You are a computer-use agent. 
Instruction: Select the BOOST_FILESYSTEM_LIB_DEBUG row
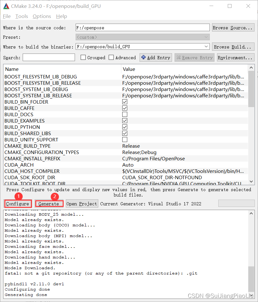coord(126,77)
